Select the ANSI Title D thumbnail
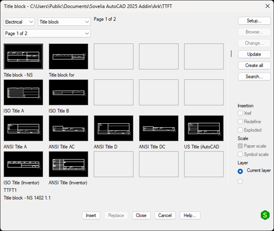Image resolution: width=274 pixels, height=231 pixels. [113, 128]
